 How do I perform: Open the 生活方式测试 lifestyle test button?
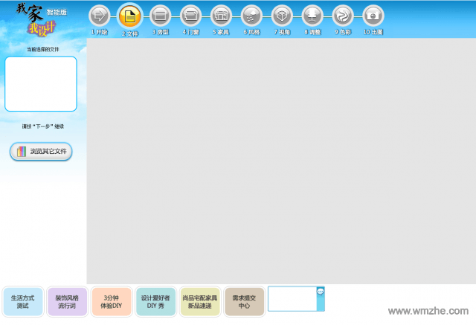(x=22, y=302)
